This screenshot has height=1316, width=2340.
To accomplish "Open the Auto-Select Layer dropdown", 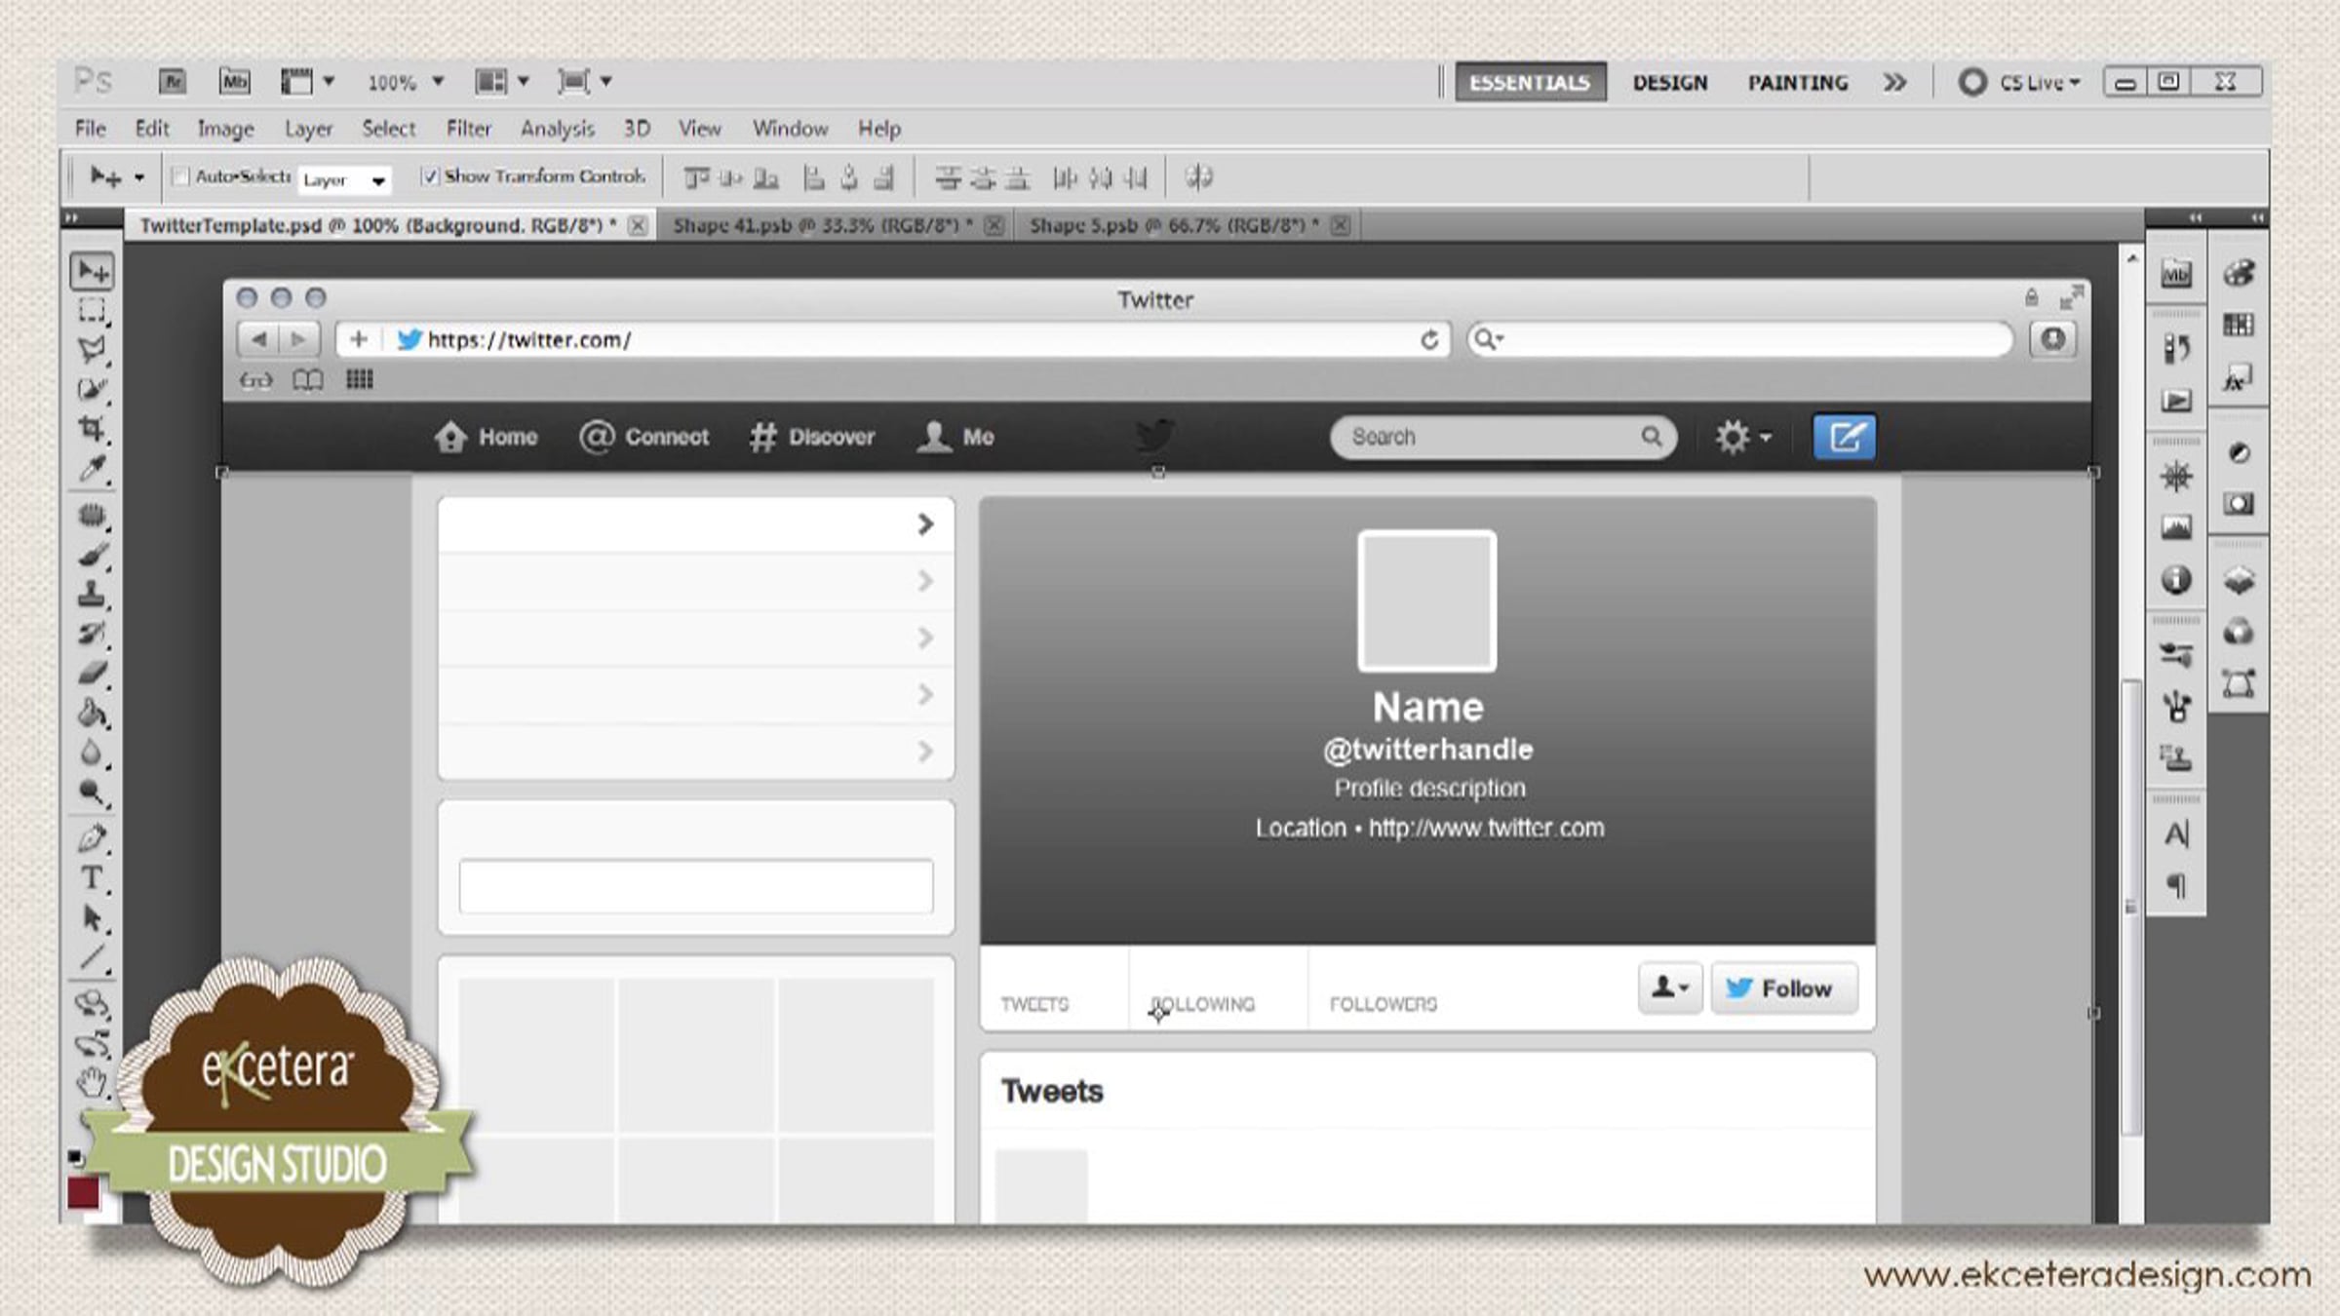I will click(x=344, y=180).
